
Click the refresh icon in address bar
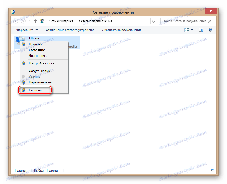pos(153,21)
